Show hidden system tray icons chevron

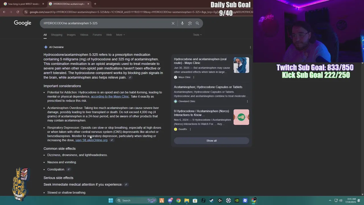pyautogui.click(x=330, y=200)
